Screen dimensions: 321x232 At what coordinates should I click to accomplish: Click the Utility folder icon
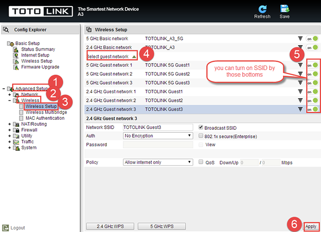tap(16, 136)
